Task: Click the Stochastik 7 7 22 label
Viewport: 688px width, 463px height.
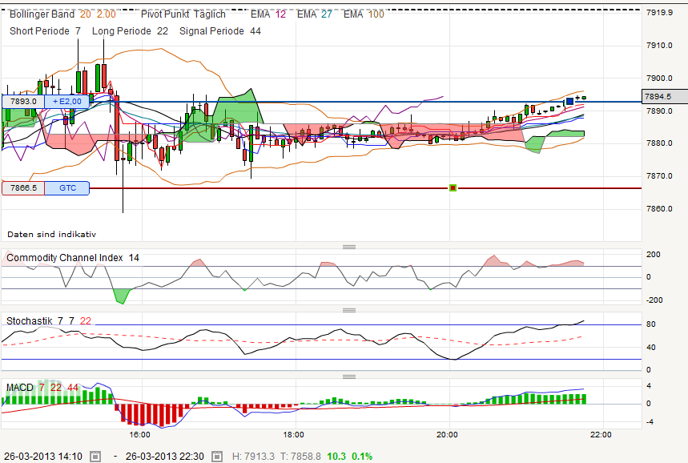Action: 49,321
